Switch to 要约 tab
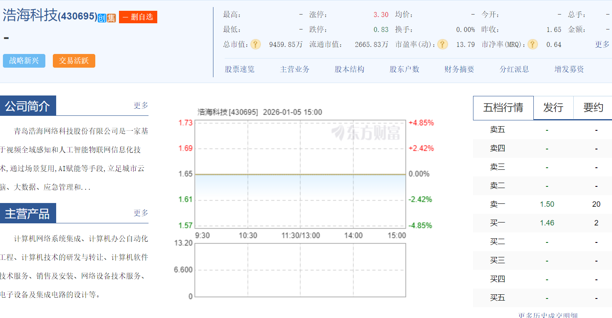This screenshot has width=612, height=318. [593, 108]
